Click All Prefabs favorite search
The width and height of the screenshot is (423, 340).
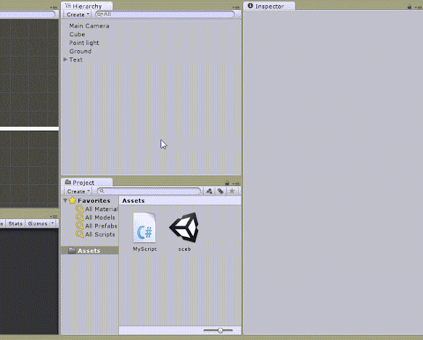[96, 226]
